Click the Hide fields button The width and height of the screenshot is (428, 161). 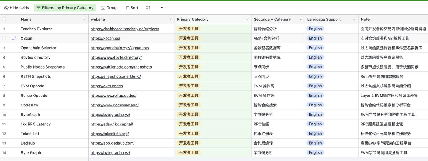(17, 7)
